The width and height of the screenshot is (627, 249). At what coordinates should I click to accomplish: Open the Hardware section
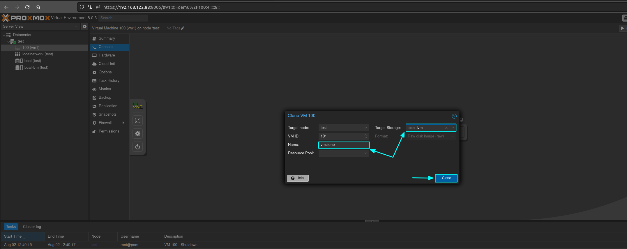(x=109, y=55)
